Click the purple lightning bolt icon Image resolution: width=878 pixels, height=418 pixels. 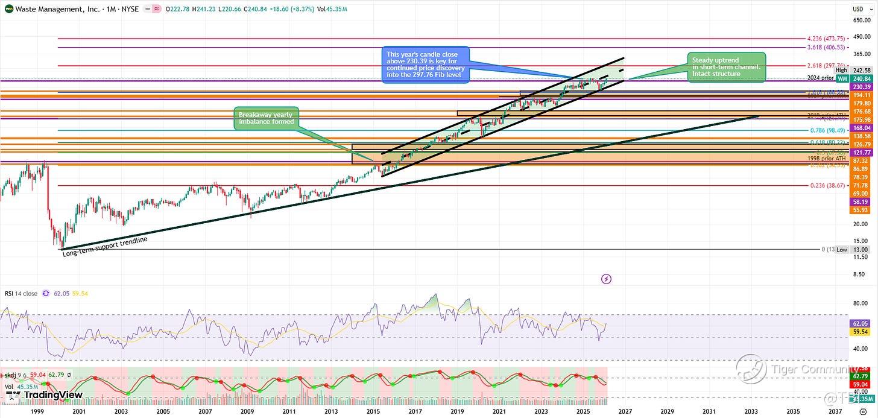click(607, 279)
